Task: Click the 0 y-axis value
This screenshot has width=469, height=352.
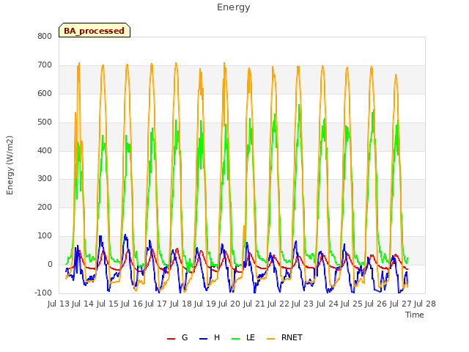Action: pyautogui.click(x=50, y=264)
